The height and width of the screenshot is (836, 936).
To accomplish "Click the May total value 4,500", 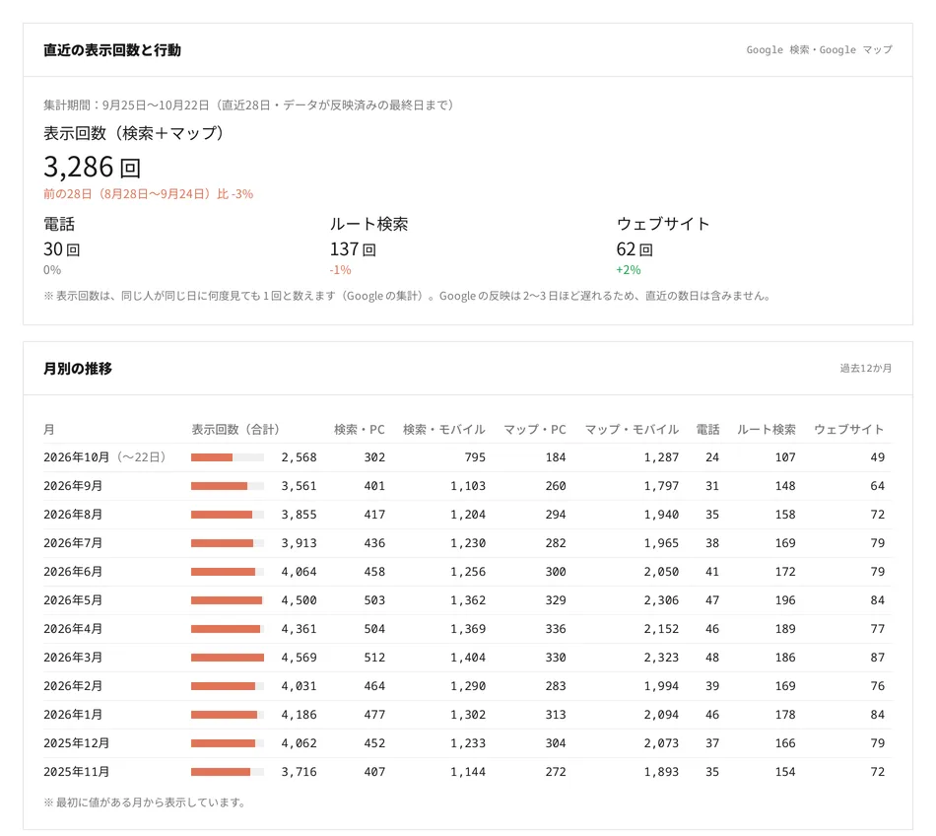I will click(x=300, y=600).
